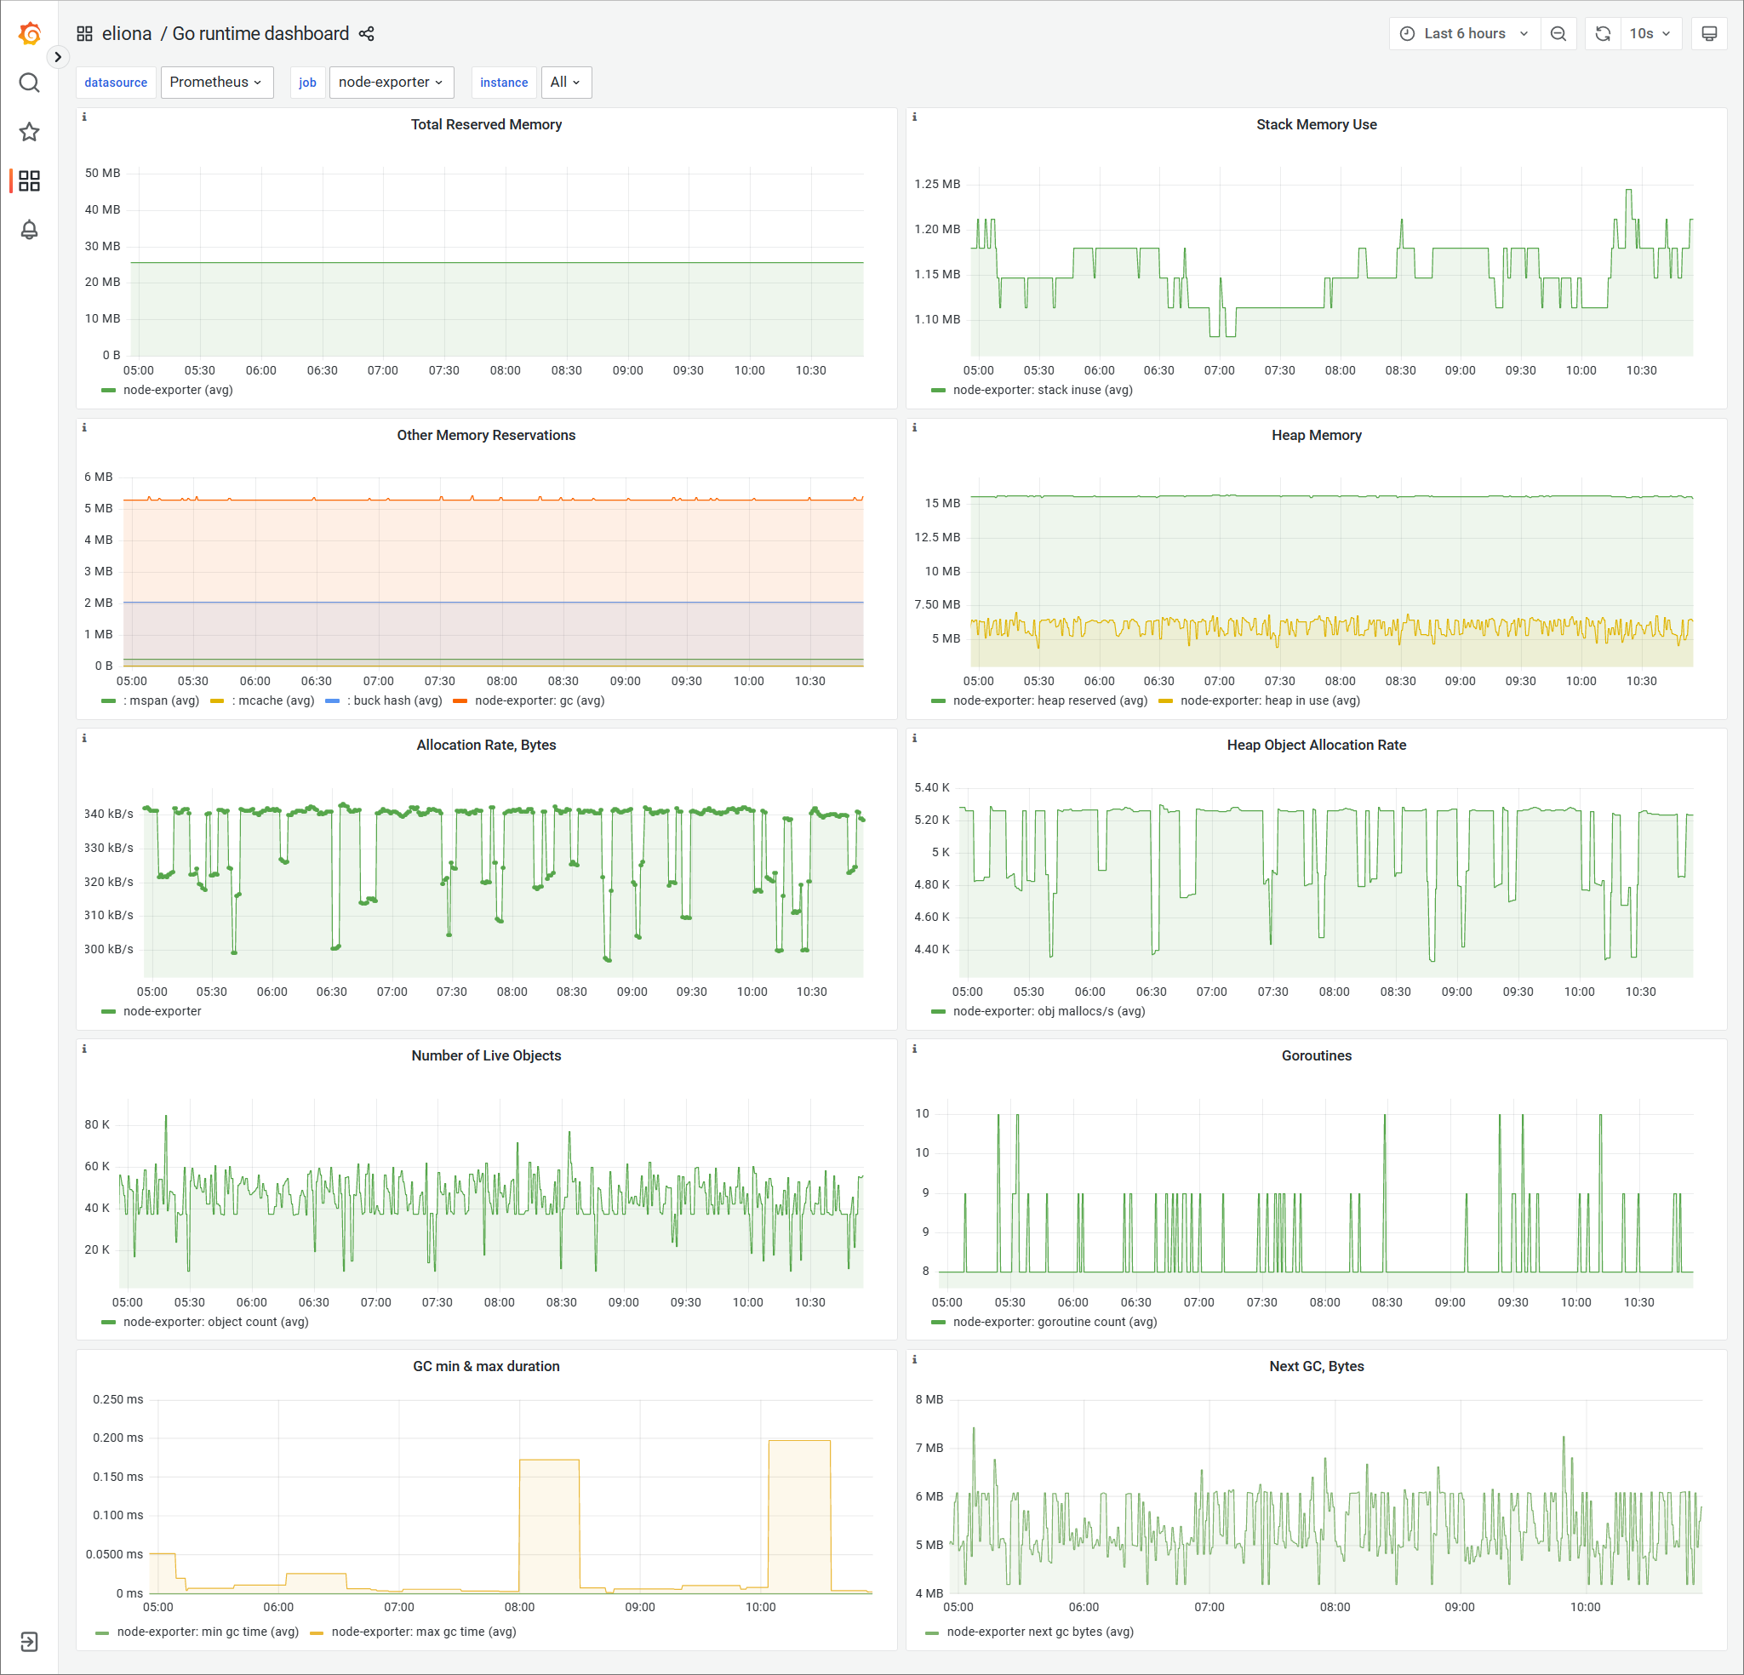Open the search icon in sidebar

coord(29,83)
